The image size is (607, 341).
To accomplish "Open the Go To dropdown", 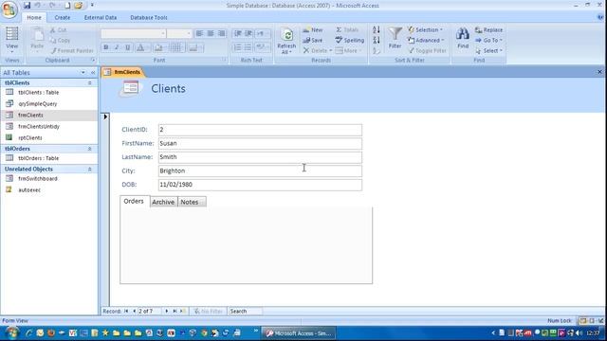I will coord(488,40).
